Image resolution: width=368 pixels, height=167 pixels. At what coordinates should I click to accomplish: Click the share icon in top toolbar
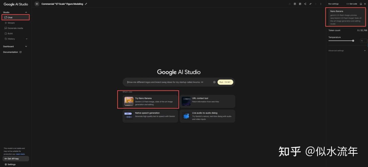[x=305, y=4]
